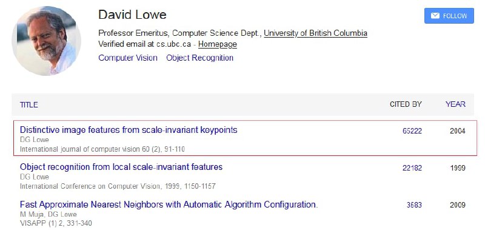
Task: Open David Lowe's profile photo
Action: 47,41
